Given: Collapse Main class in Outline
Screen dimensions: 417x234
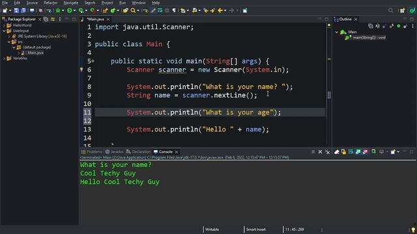Looking at the screenshot, I should [x=336, y=32].
